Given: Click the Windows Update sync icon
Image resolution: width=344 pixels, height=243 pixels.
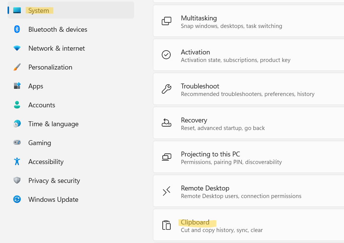Looking at the screenshot, I should click(17, 200).
